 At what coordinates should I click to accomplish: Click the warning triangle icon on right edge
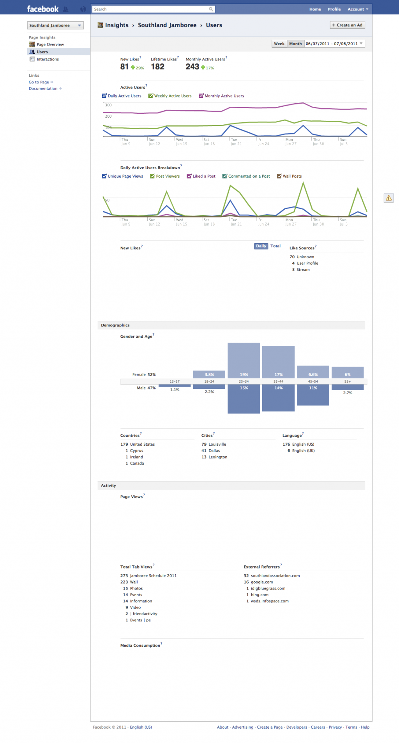(388, 198)
